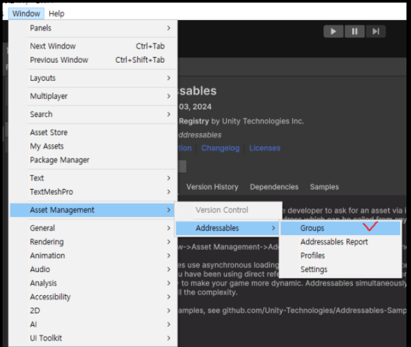Image resolution: width=411 pixels, height=347 pixels.
Task: Select Addressables submenu entry
Action: pos(227,228)
